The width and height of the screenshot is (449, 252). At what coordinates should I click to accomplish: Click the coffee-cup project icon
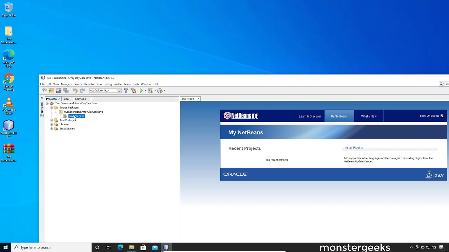52,103
